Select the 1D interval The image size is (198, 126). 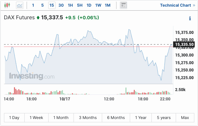89,5
